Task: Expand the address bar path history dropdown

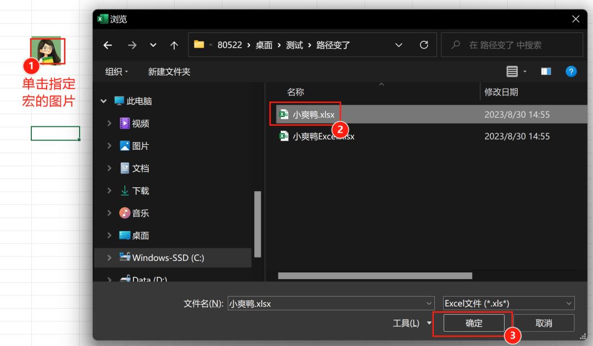Action: [x=399, y=45]
